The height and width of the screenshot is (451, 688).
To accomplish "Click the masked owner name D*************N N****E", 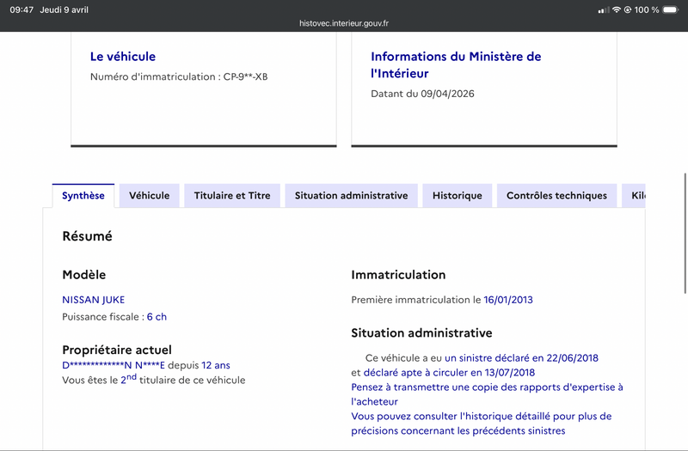I will coord(114,365).
